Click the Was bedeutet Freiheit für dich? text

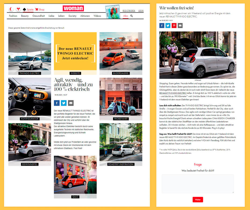198,171
